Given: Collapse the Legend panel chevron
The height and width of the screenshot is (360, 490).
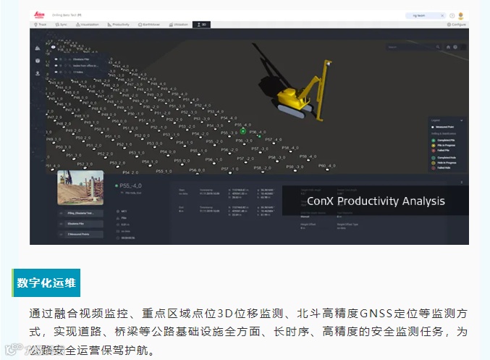Looking at the screenshot, I should (461, 120).
